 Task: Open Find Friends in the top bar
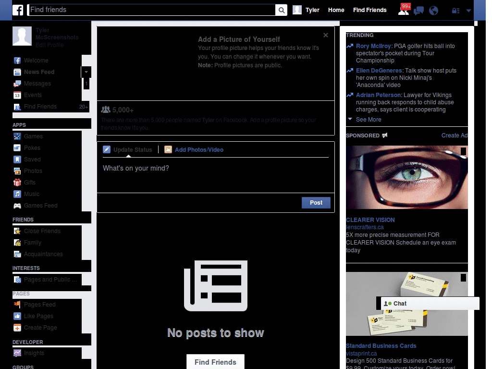click(369, 10)
